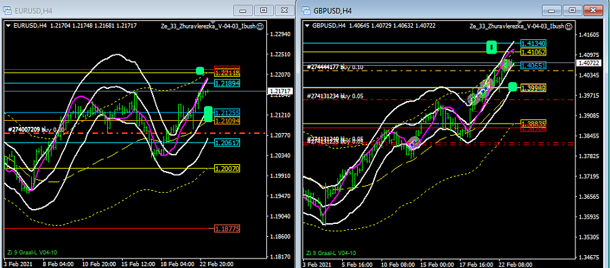Click the expert advisor smiley on GBPUSD chart
The height and width of the screenshot is (268, 610).
(x=569, y=26)
